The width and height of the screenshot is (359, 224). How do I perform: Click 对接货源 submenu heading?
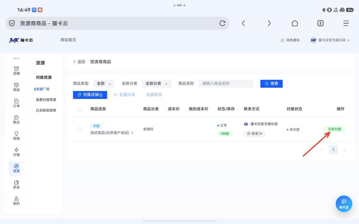click(x=44, y=77)
